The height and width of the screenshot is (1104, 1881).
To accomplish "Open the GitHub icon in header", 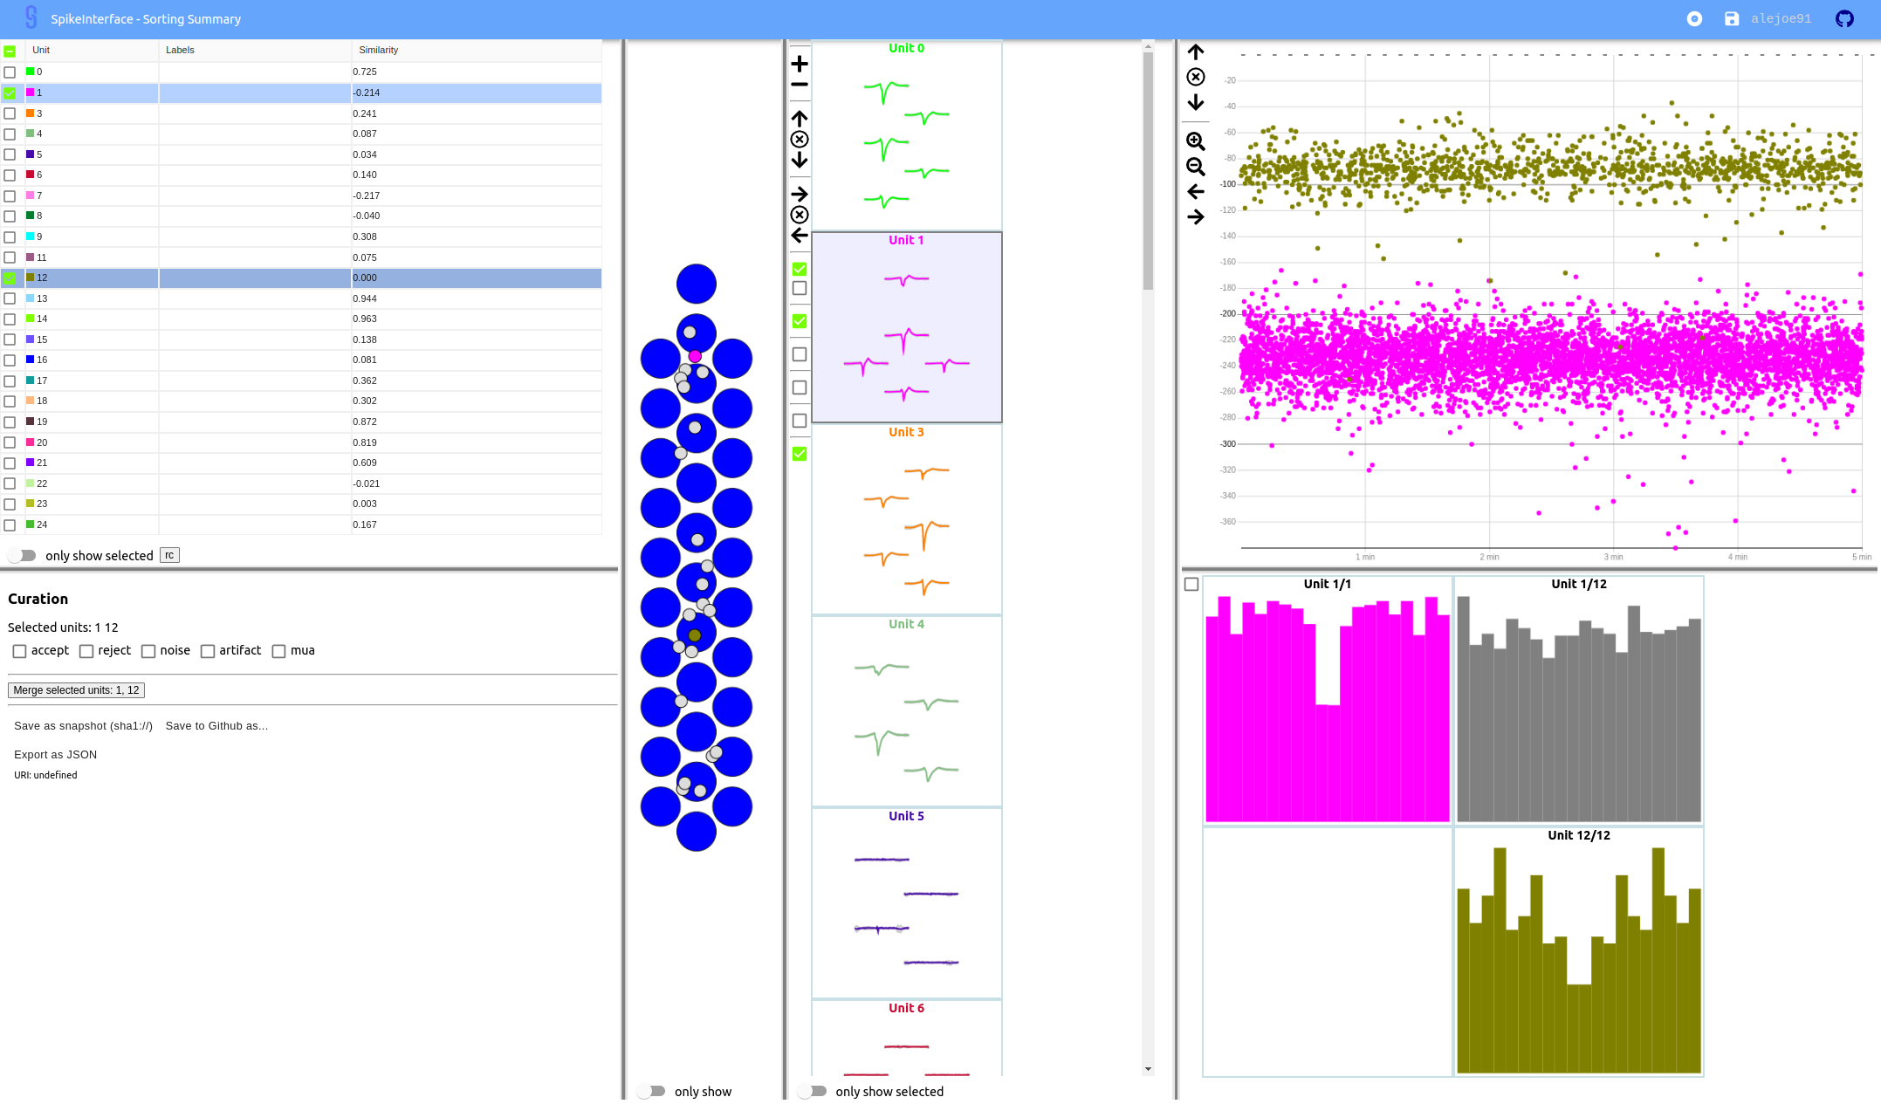I will pos(1843,19).
